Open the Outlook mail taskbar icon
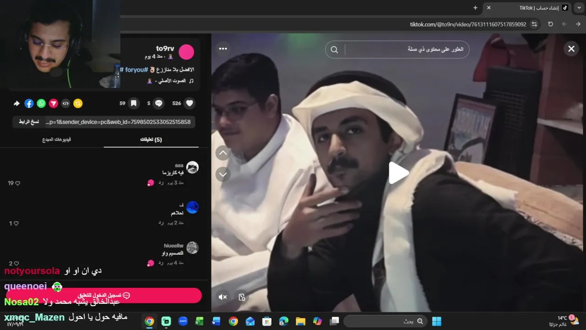This screenshot has height=330, width=586. coord(250,321)
